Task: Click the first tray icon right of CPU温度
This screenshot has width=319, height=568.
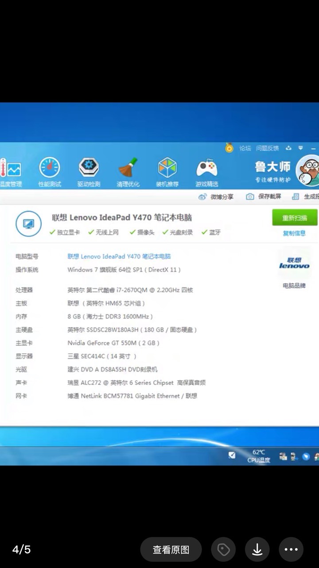Action: coord(283,456)
